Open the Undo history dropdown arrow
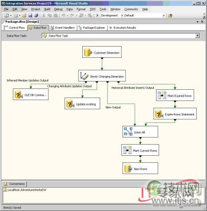This screenshot has height=211, width=207. pyautogui.click(x=67, y=15)
